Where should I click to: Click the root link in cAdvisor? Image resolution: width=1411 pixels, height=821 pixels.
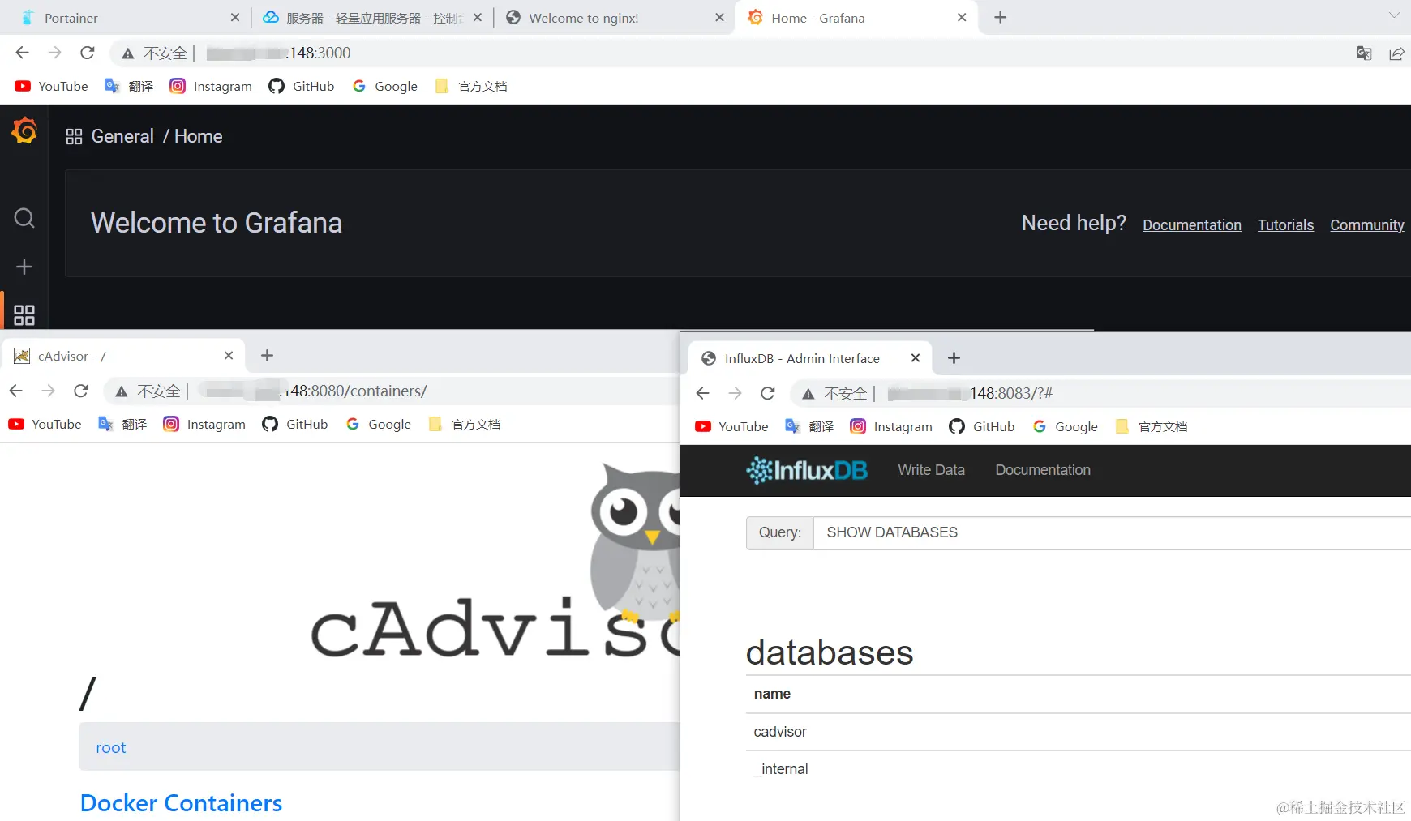(111, 747)
